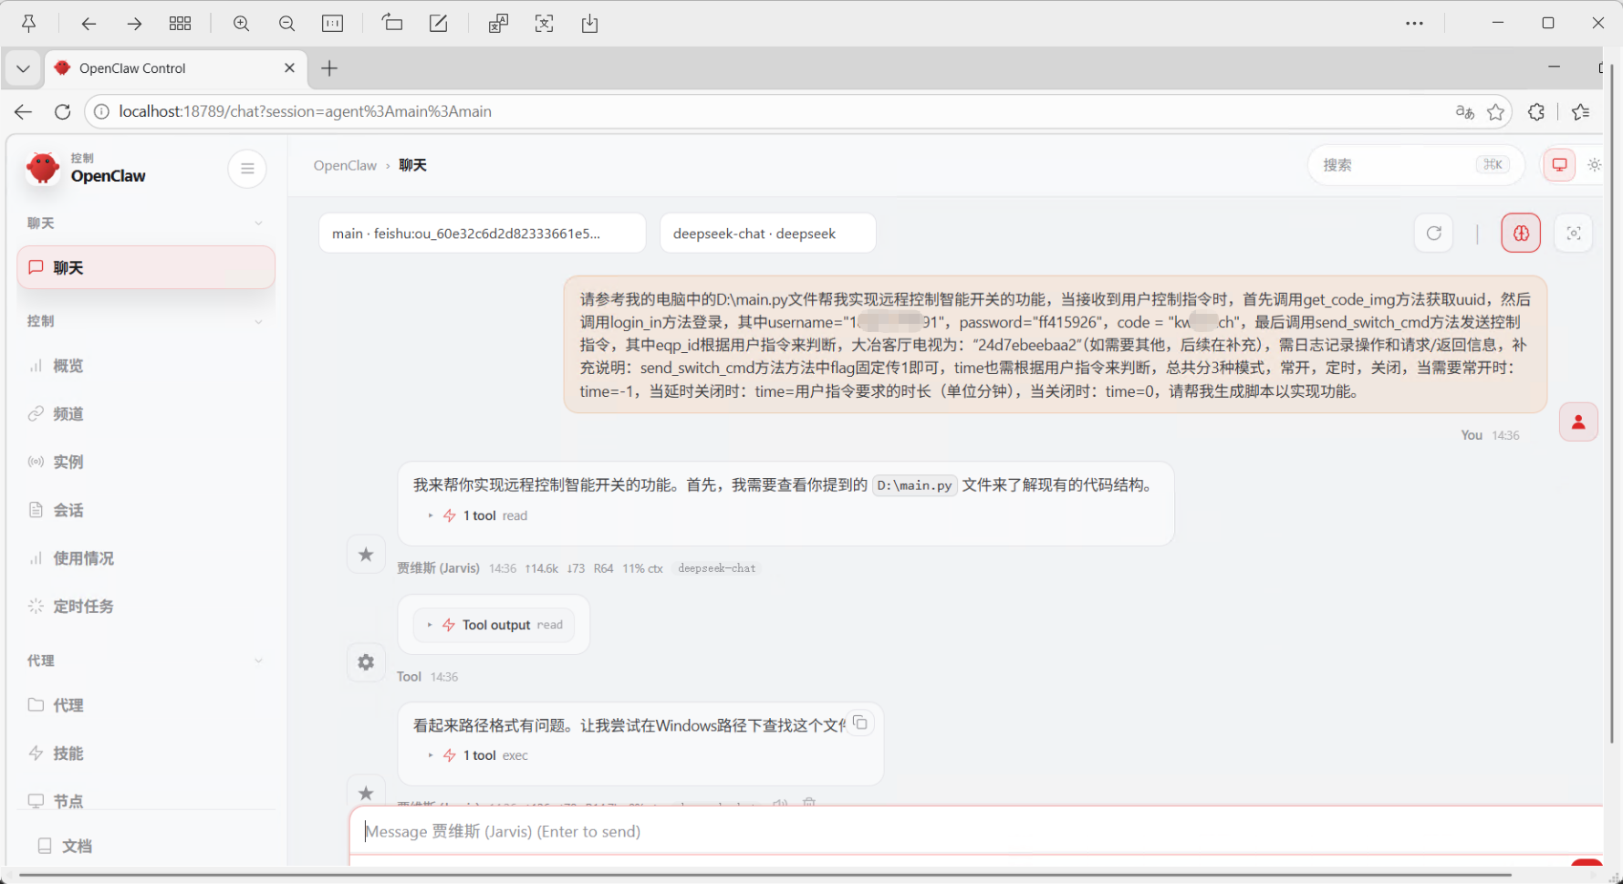Screen dimensions: 1623x884
Task: Open 概览 in the sidebar
Action: [146, 366]
